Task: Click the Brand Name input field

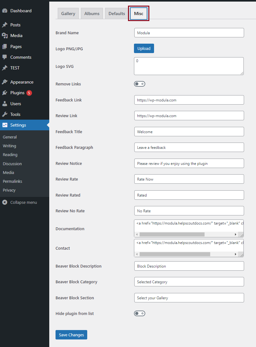Action: [189, 33]
